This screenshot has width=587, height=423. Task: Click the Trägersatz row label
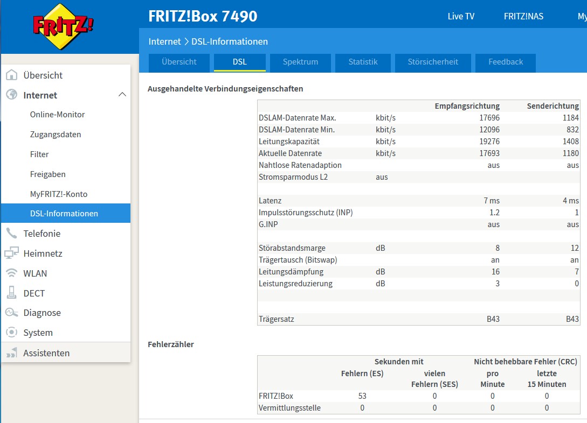(277, 319)
